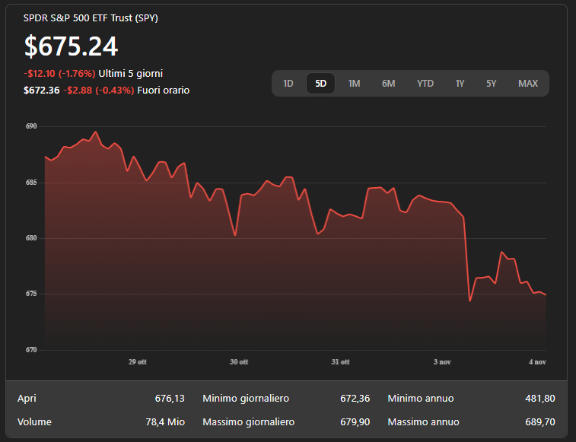Show the 1M chart range
This screenshot has width=576, height=442.
pos(354,84)
